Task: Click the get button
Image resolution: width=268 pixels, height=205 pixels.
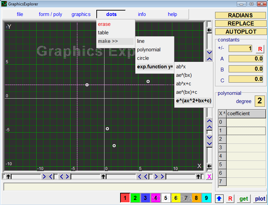Action: 244,199
